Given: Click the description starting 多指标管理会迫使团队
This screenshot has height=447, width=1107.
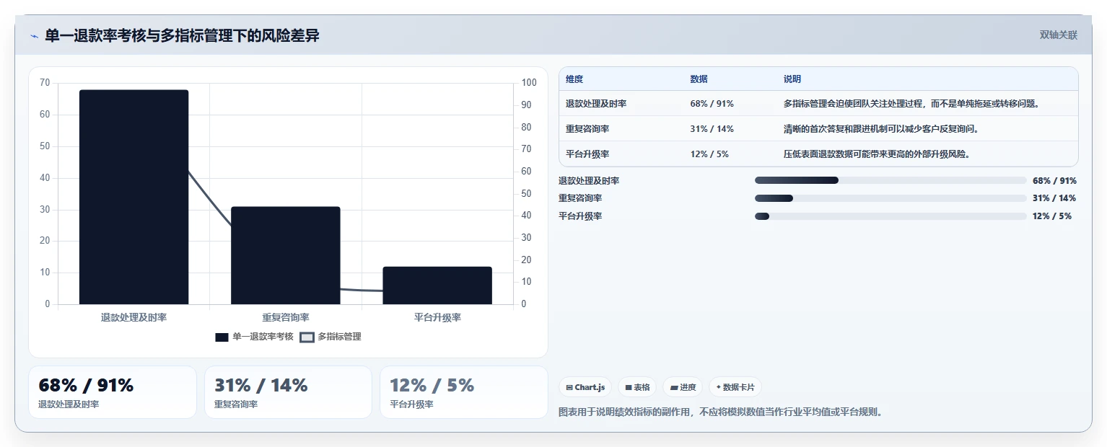Looking at the screenshot, I should tap(911, 104).
